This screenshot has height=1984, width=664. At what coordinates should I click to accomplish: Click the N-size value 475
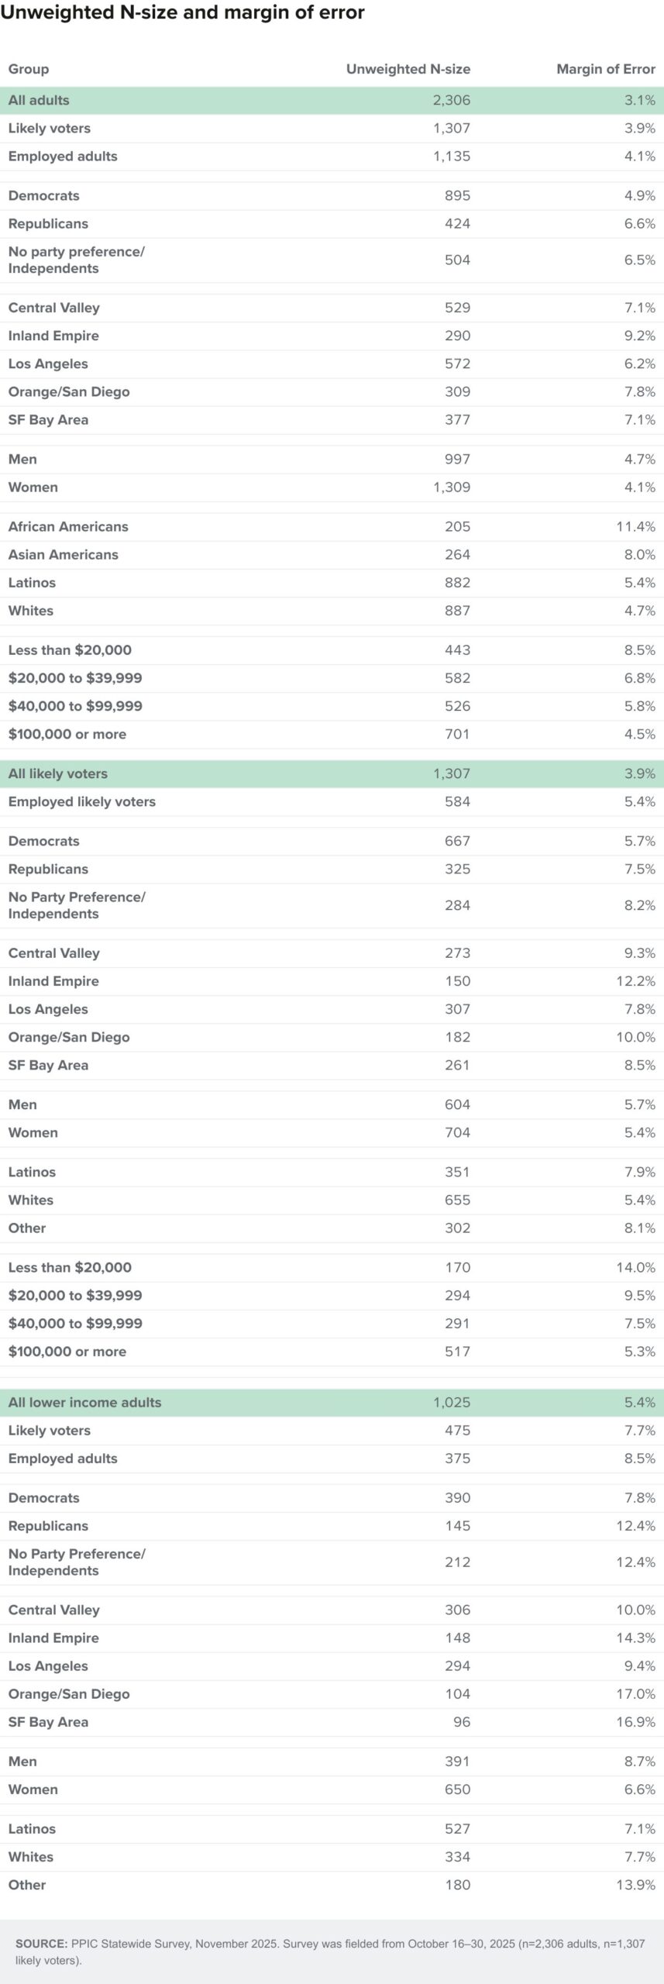click(457, 1430)
